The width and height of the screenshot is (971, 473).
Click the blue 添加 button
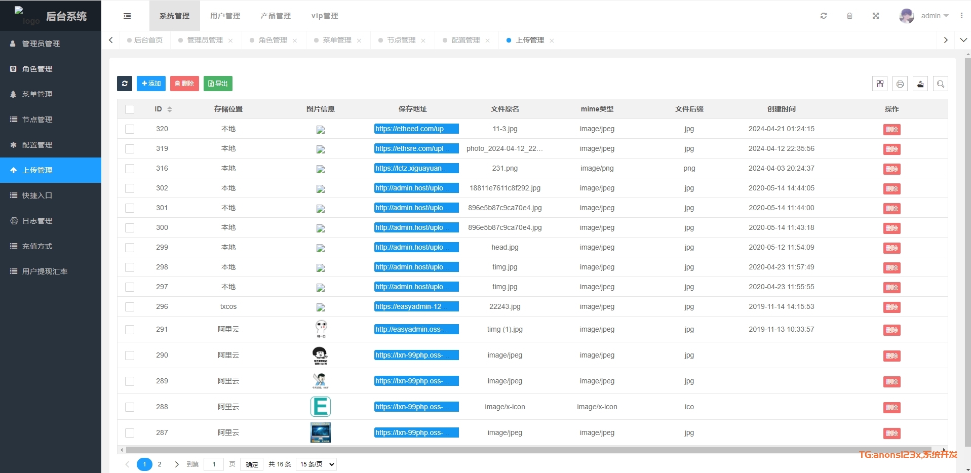tap(151, 84)
